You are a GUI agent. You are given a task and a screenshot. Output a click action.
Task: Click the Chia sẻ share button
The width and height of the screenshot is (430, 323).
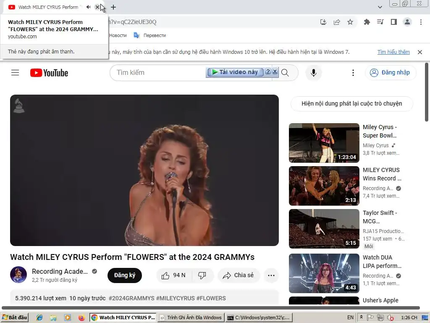[x=239, y=275]
